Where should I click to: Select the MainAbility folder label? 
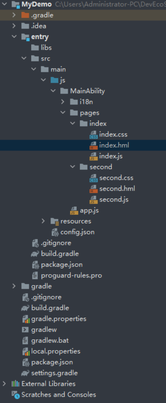(87, 91)
